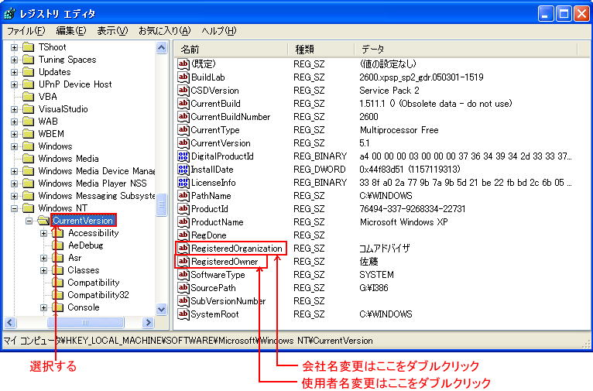Click the ProductId string value icon
This screenshot has width=593, height=391.
point(183,209)
